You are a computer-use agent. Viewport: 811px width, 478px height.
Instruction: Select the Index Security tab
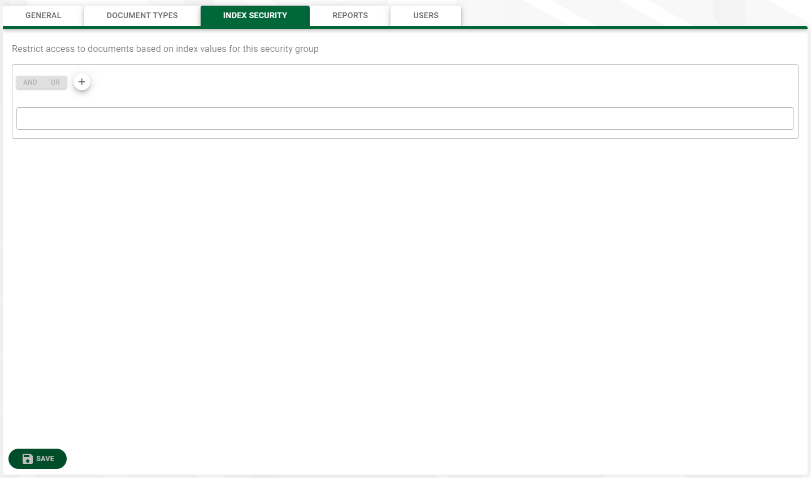255,16
